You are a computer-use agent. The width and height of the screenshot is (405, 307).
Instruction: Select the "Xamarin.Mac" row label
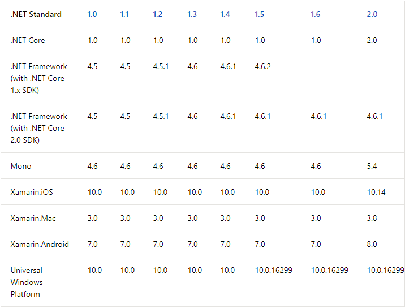33,218
